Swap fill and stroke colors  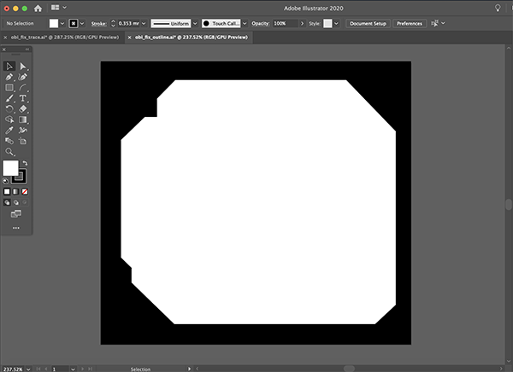point(25,163)
